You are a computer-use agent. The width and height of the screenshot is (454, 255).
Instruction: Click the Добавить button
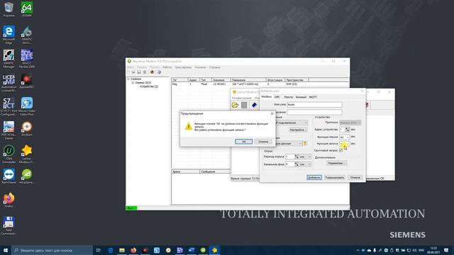[314, 178]
